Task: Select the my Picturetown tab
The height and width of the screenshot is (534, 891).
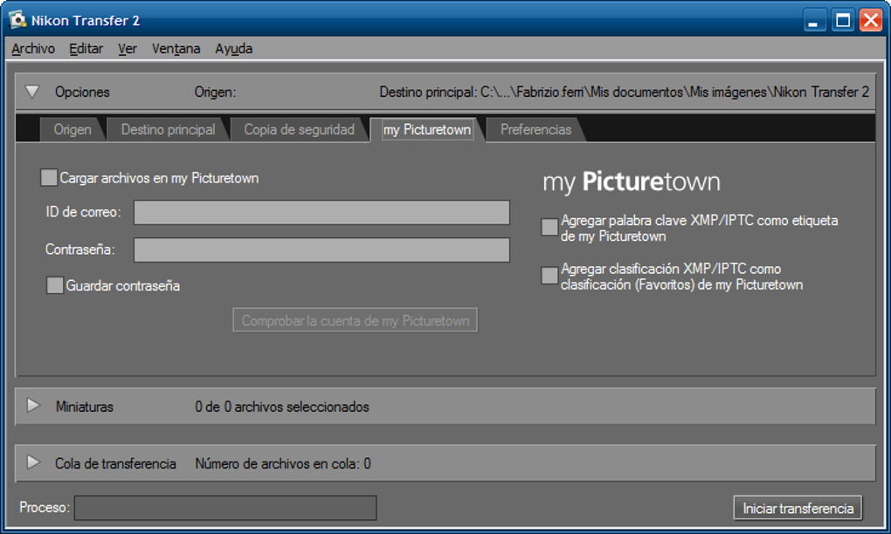Action: pos(427,129)
